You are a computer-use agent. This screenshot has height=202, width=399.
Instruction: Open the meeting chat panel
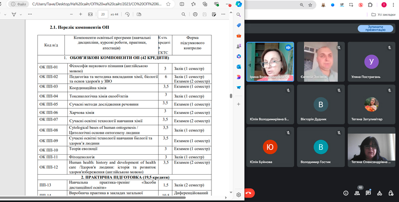pyautogui.click(x=368, y=193)
